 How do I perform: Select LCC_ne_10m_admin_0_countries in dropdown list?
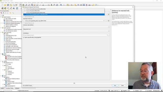[x=64, y=9]
